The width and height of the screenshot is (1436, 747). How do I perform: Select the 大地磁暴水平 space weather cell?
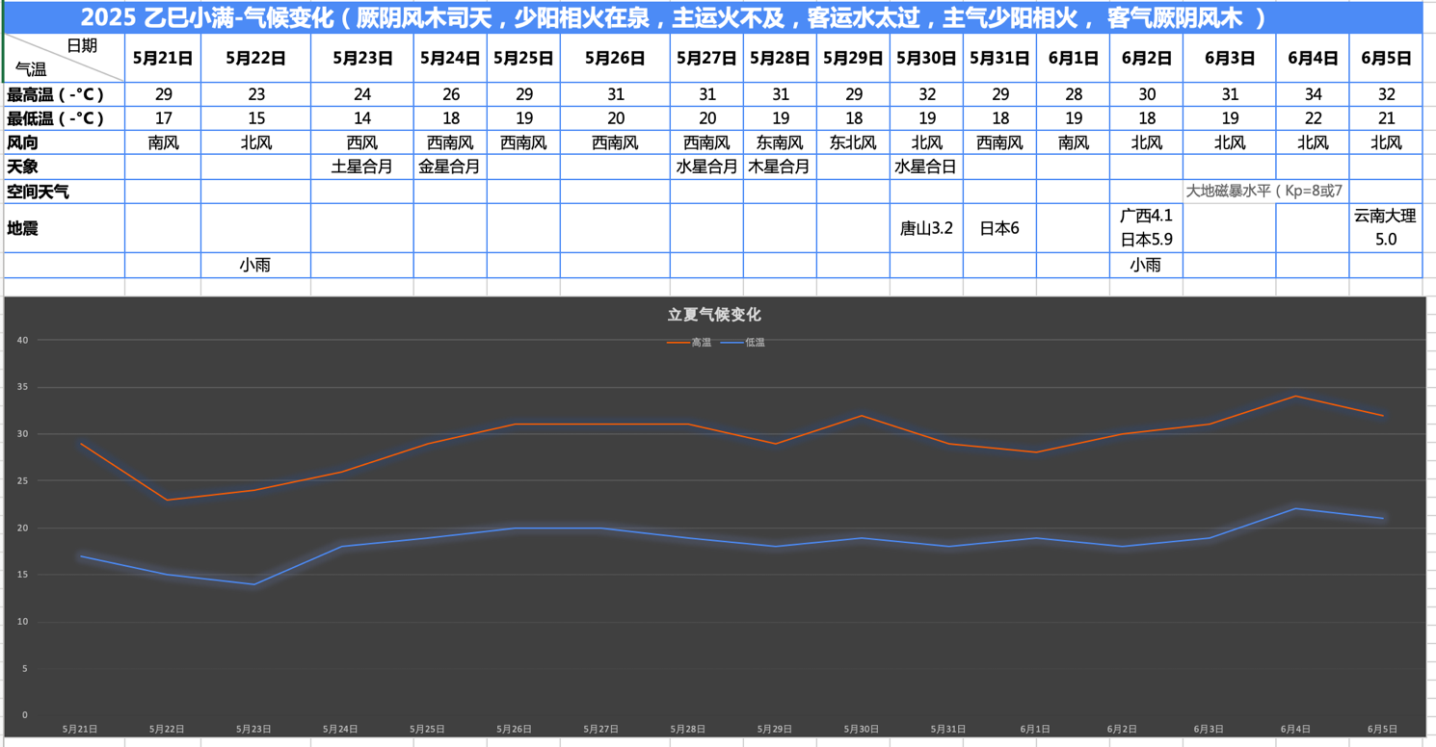click(1264, 191)
